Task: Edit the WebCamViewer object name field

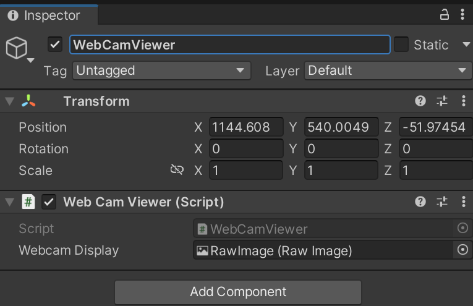Action: pyautogui.click(x=230, y=45)
